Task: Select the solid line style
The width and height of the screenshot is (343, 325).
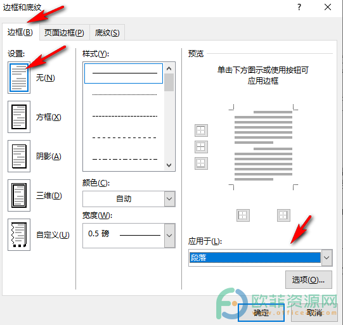Action: [x=124, y=73]
